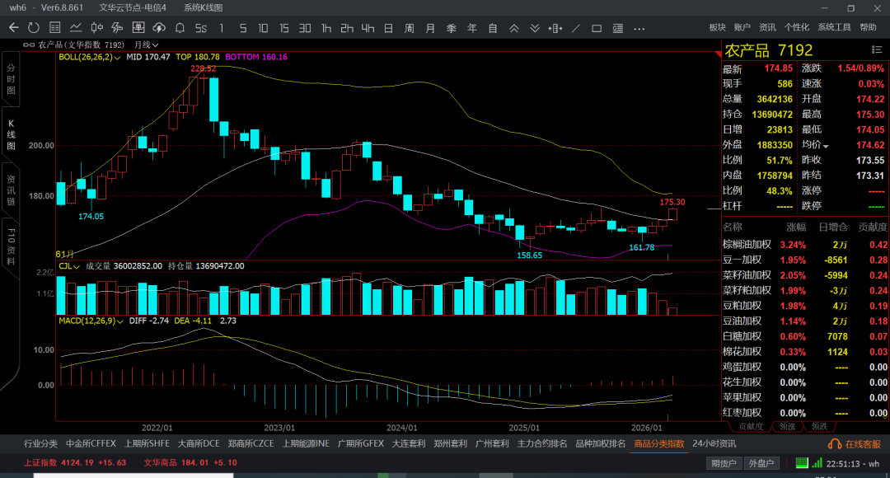The image size is (890, 478).
Task: Switch to 5-minute period
Action: [243, 28]
